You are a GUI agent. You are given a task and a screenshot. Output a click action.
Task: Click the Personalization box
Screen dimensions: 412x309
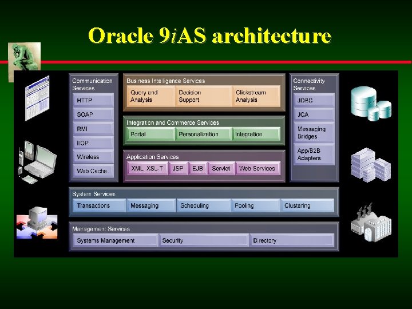(x=203, y=134)
